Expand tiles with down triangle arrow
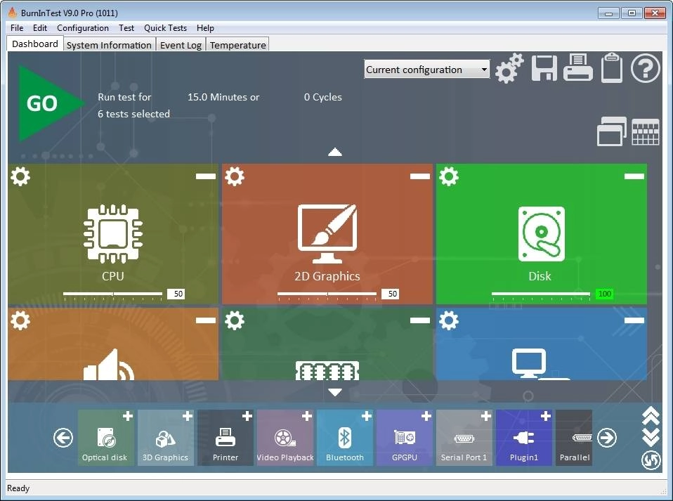This screenshot has width=673, height=501. pos(335,392)
